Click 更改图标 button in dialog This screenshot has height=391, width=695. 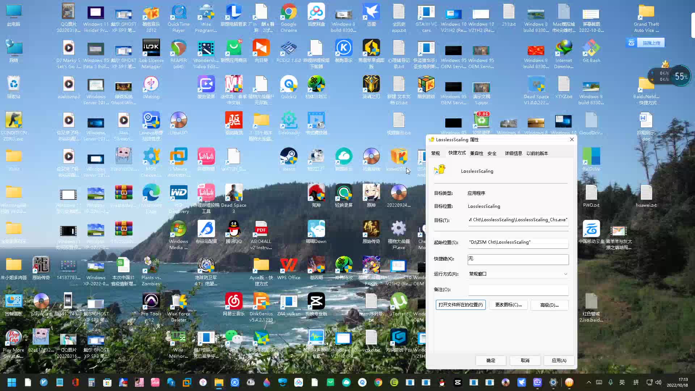[x=508, y=305]
